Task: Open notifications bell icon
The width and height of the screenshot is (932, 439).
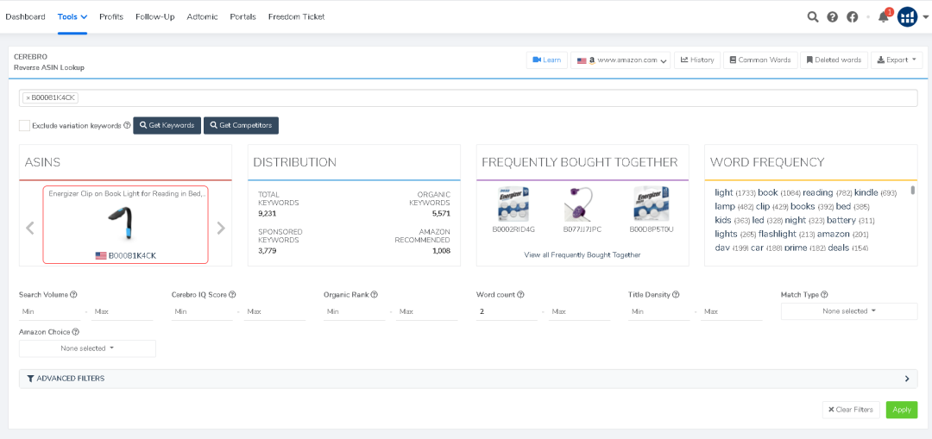Action: coord(883,16)
